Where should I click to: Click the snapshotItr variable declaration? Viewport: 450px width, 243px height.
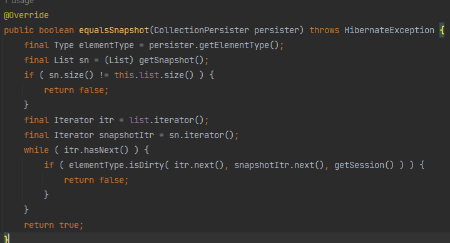(x=126, y=135)
